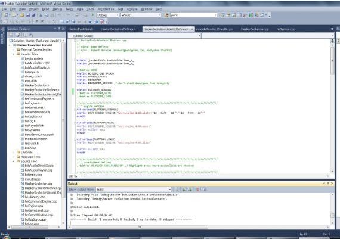
Task: Open the Global Scope dropdown
Action: click(135, 36)
